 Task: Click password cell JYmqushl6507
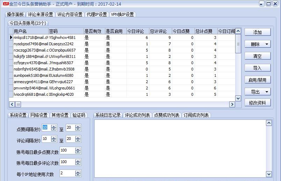click(x=66, y=63)
